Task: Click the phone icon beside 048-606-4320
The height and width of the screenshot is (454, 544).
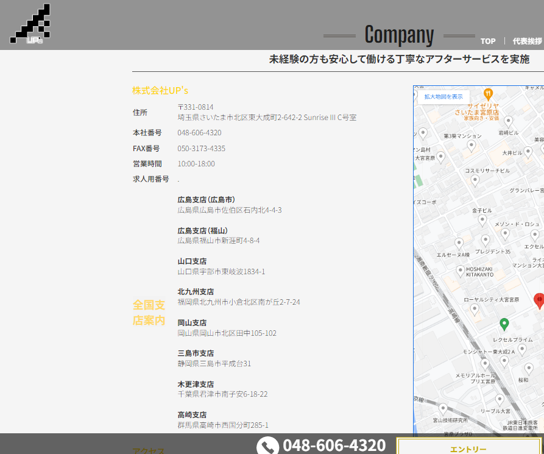Action: (x=267, y=445)
